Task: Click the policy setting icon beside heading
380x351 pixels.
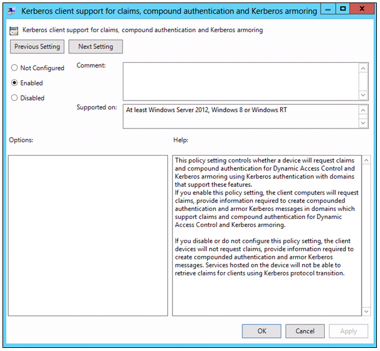Action: 14,30
